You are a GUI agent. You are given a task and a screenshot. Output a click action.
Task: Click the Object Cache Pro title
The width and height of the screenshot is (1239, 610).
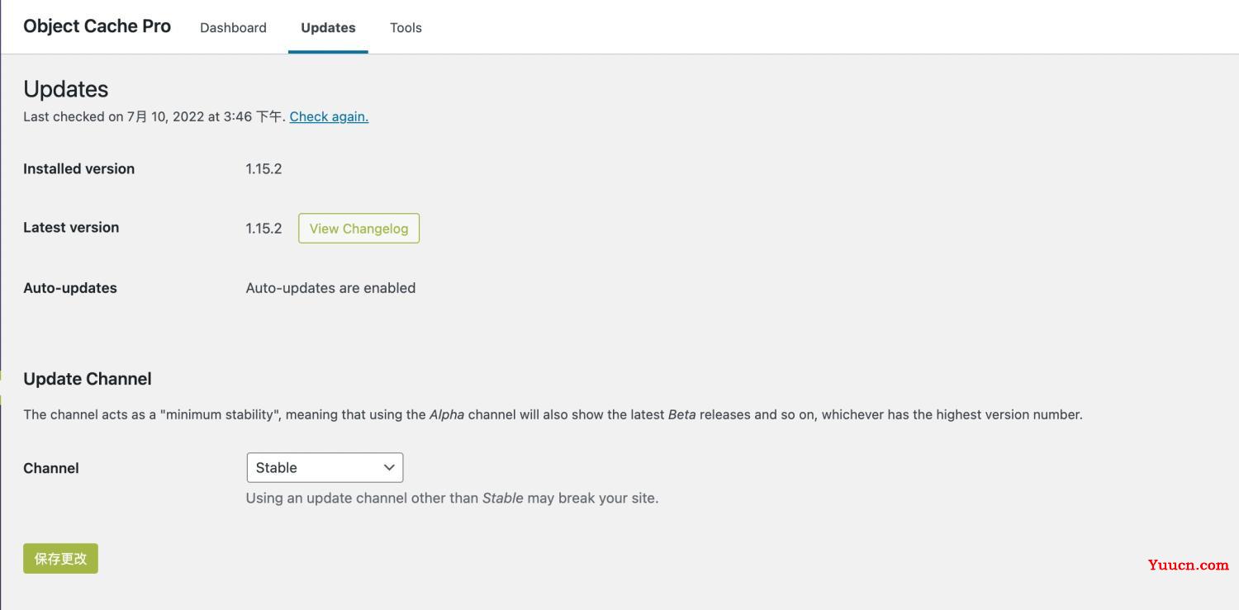[97, 26]
